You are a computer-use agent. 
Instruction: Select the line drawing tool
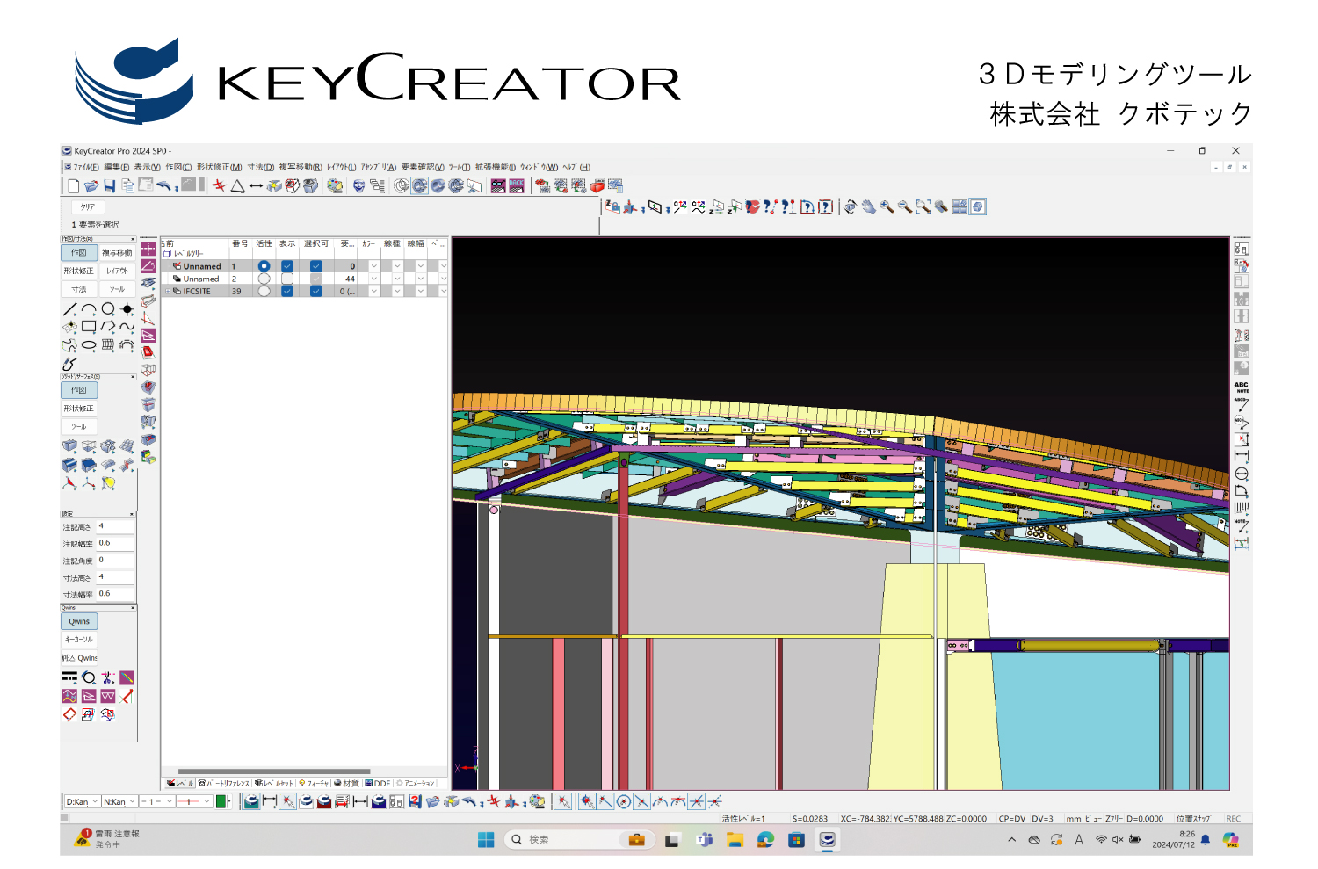pyautogui.click(x=69, y=309)
